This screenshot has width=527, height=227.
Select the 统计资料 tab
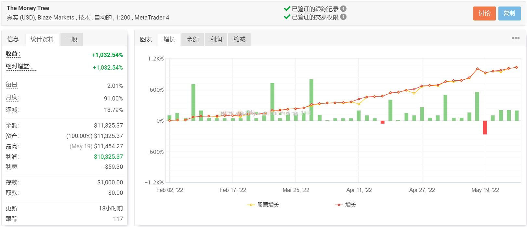pyautogui.click(x=42, y=39)
